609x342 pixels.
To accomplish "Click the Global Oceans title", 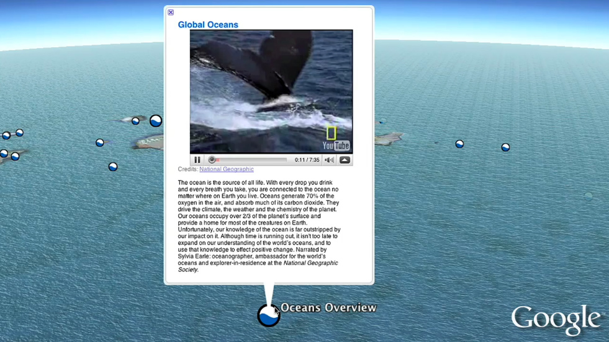I will pos(208,24).
